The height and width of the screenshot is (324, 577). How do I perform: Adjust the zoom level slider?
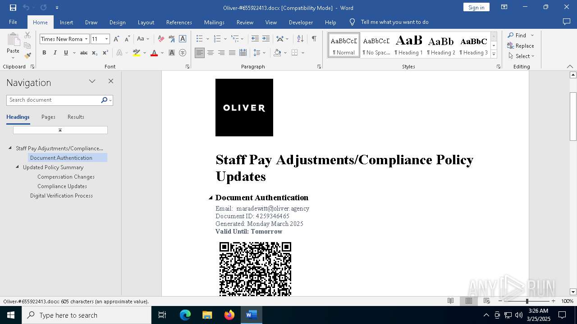click(527, 301)
